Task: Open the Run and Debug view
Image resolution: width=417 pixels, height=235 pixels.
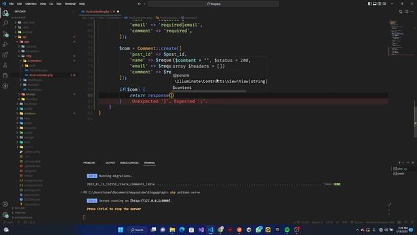Action: (5, 44)
